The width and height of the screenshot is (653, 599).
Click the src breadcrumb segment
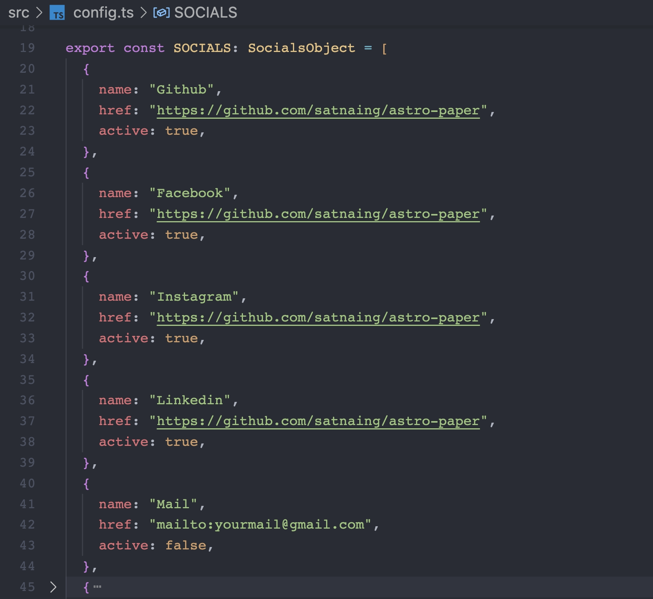(x=19, y=13)
